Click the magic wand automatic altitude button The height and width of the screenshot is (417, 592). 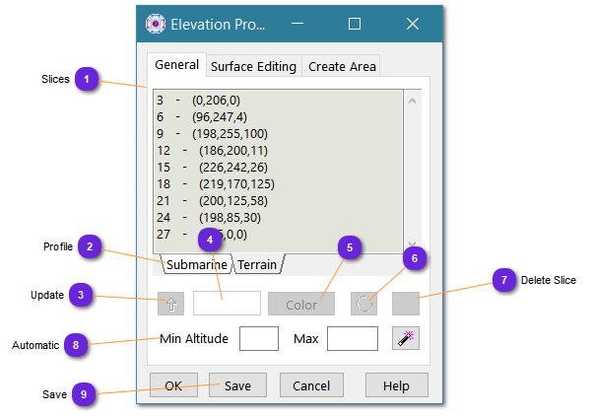point(406,338)
